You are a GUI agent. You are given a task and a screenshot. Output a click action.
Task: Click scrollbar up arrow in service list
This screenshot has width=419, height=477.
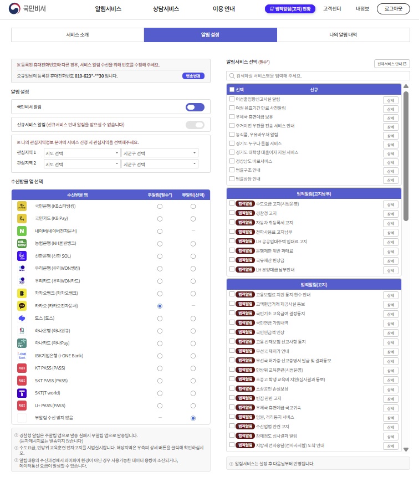tap(406, 86)
